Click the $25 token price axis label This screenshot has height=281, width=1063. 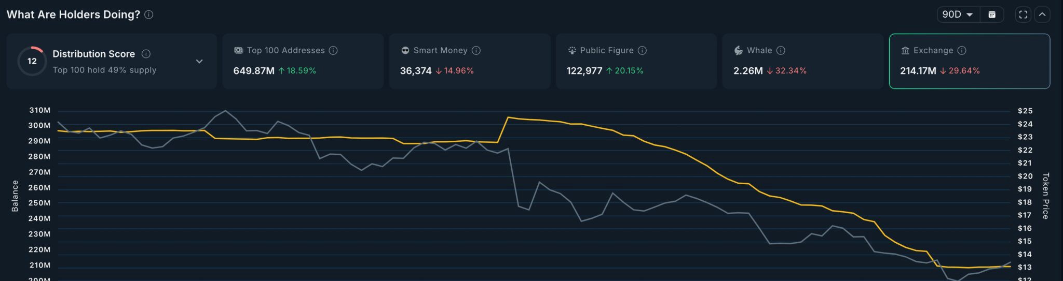(1025, 111)
